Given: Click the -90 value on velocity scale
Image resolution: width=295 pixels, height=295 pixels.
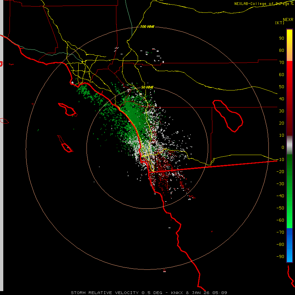Looking at the screenshot, I should click(x=280, y=257).
